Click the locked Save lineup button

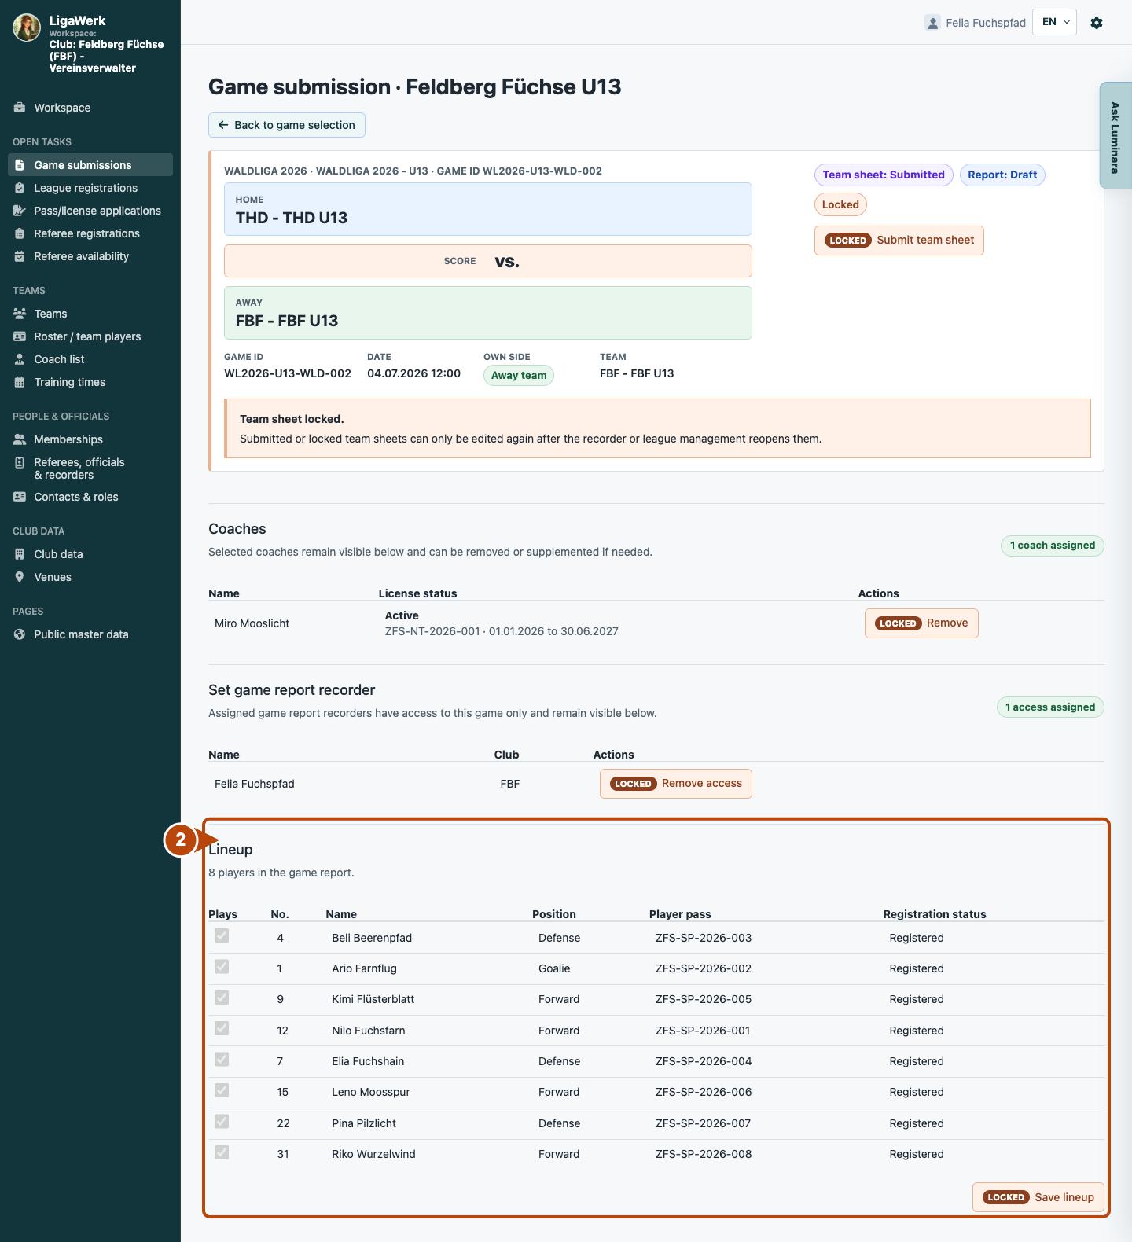coord(1038,1197)
